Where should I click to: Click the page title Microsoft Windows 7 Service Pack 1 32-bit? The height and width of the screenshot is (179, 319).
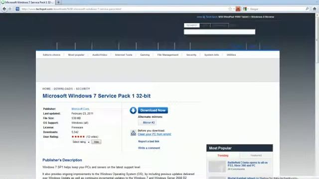point(96,96)
